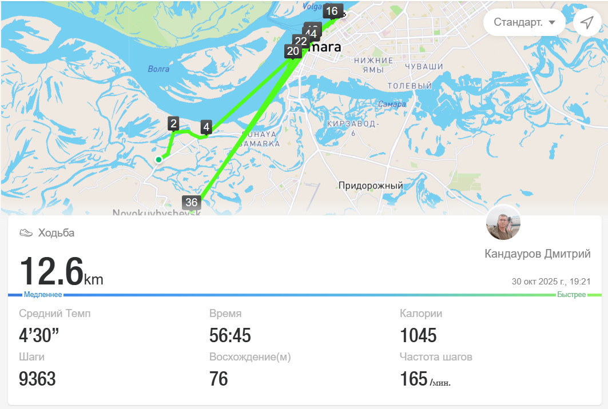
Task: Click the Средний Темп 4'30" stat
Action: point(55,327)
